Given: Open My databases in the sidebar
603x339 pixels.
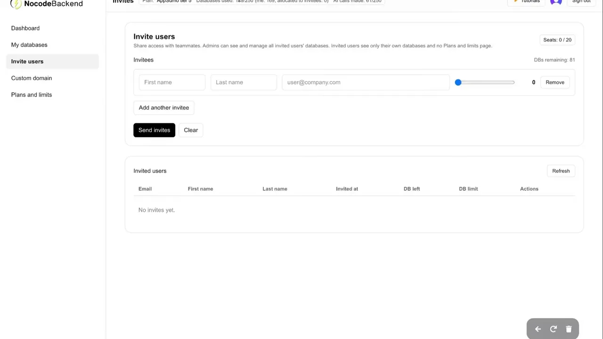Looking at the screenshot, I should (29, 45).
